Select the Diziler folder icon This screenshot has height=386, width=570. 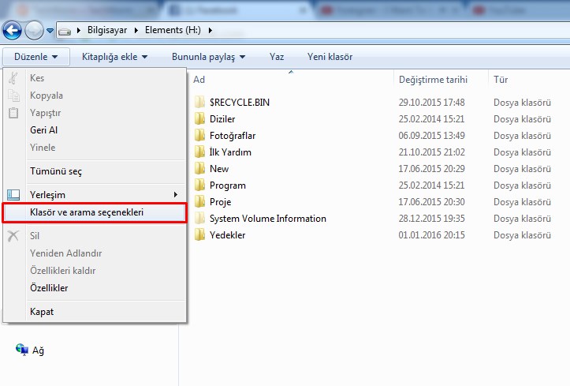[199, 119]
